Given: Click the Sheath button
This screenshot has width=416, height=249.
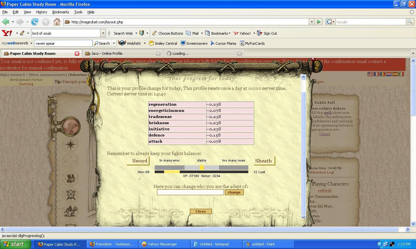Looking at the screenshot, I should tap(264, 161).
